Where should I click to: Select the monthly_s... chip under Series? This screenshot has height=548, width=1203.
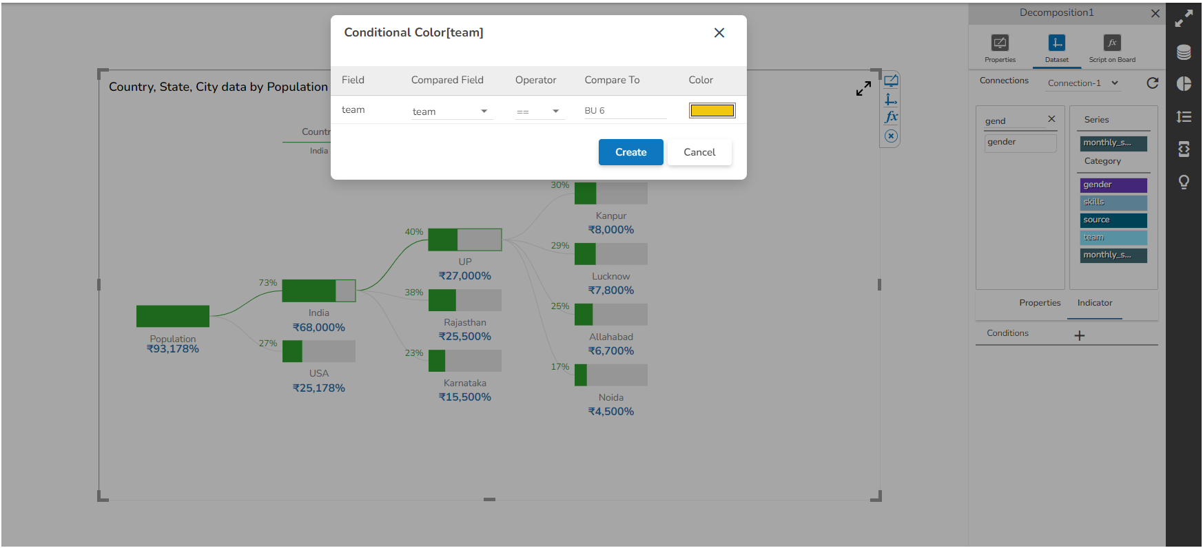click(x=1113, y=143)
